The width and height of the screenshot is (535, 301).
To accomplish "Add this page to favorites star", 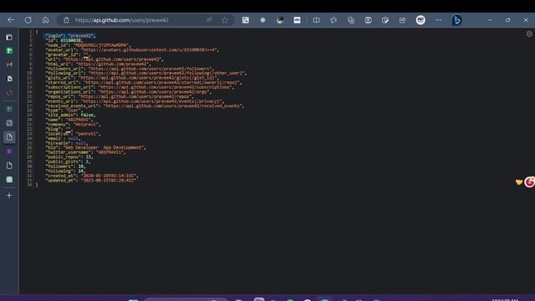I will pyautogui.click(x=225, y=20).
